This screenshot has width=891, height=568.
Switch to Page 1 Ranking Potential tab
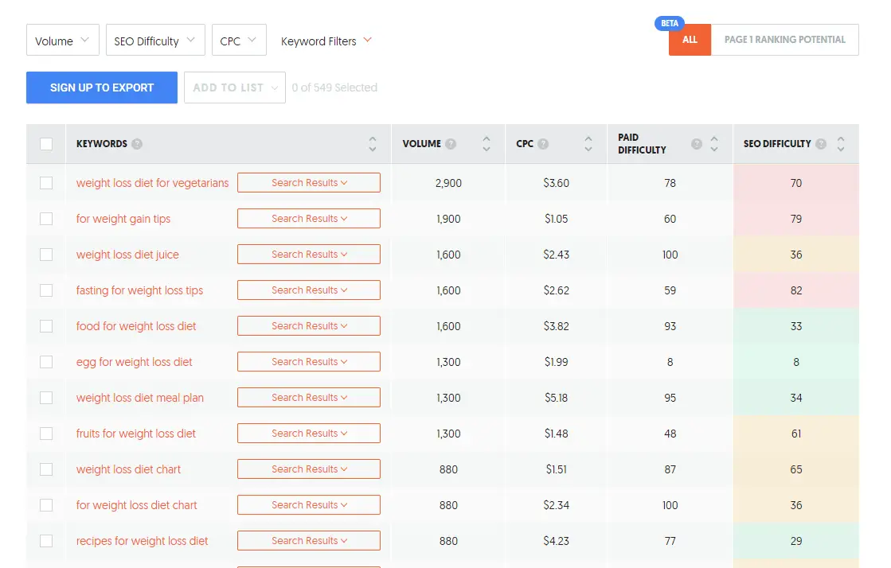pos(785,40)
